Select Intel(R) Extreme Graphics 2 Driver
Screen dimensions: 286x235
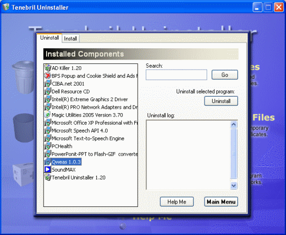(x=90, y=99)
